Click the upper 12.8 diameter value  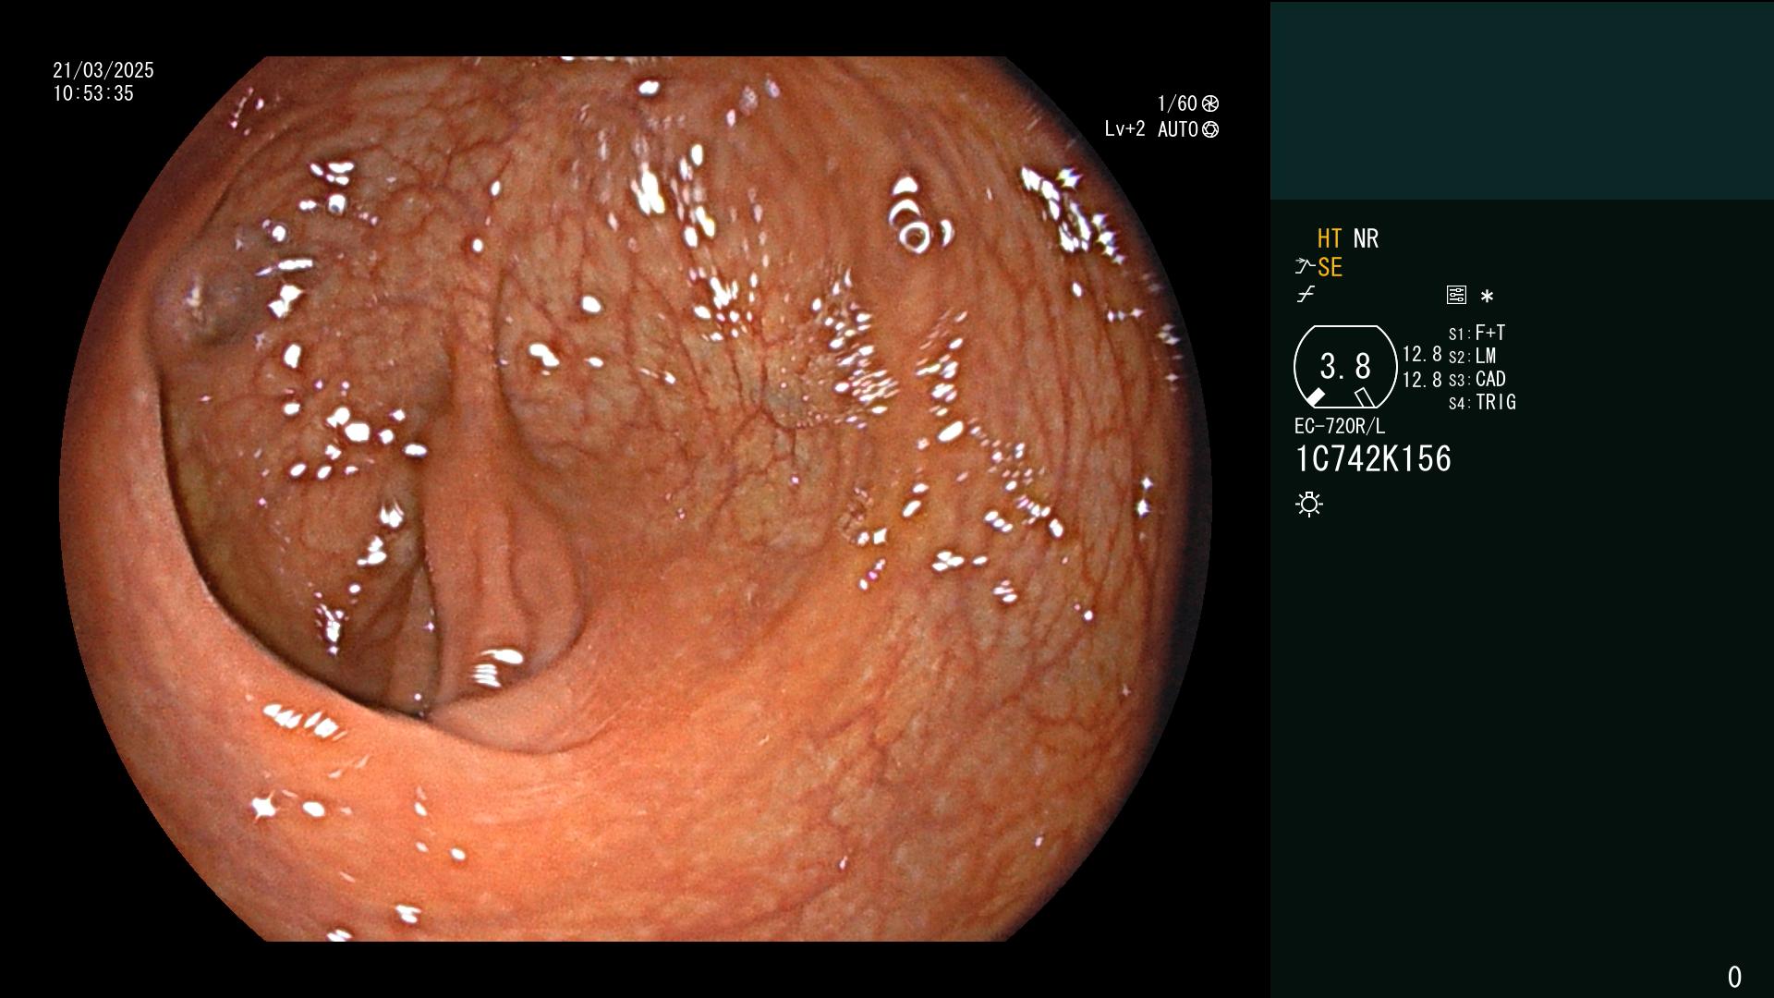point(1422,354)
